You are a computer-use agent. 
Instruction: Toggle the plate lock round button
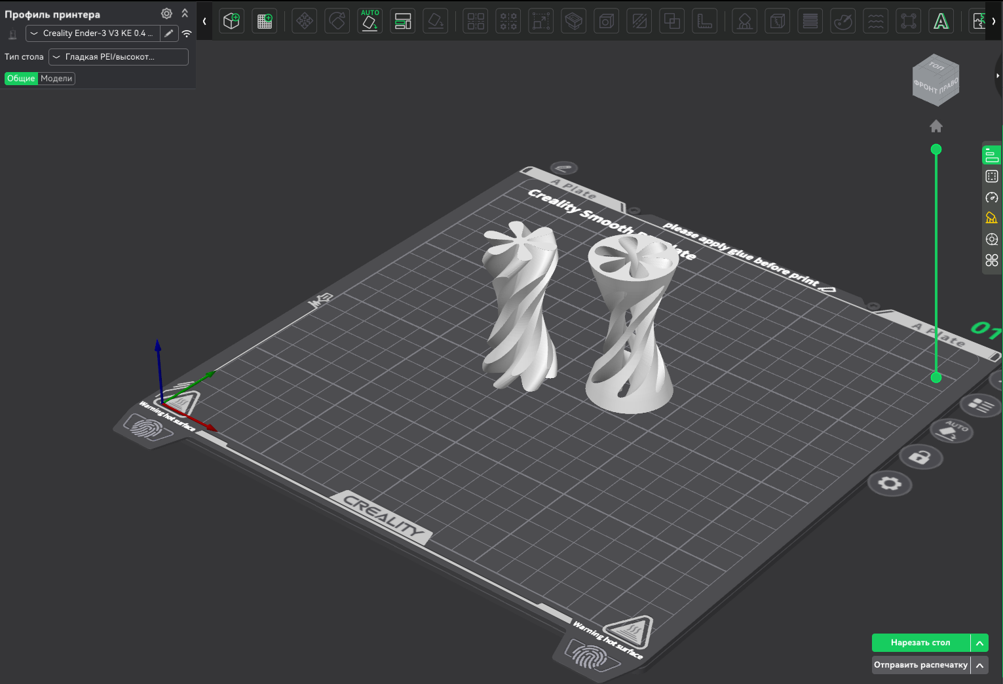921,457
